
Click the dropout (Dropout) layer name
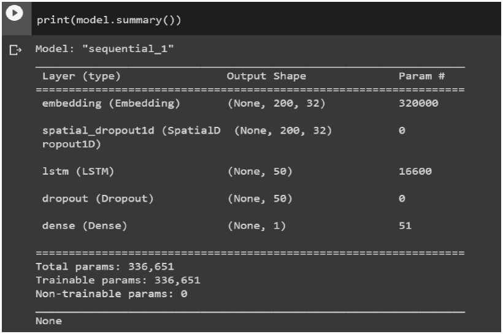98,199
